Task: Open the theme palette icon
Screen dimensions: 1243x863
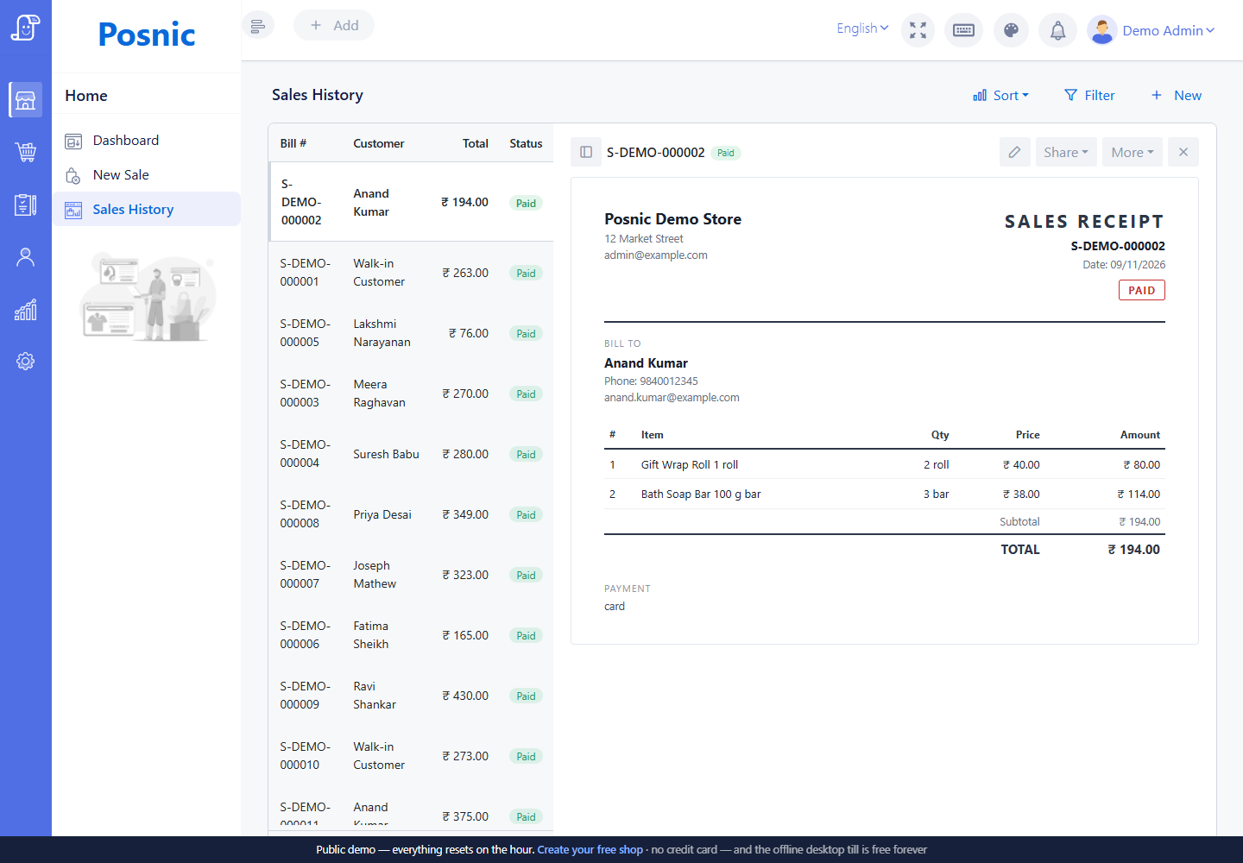Action: pos(1011,30)
